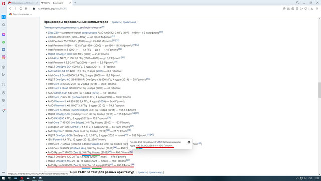Image resolution: width=321 pixels, height=181 pixels.
Task: Open a new tab with plus button
Action: point(75,3)
